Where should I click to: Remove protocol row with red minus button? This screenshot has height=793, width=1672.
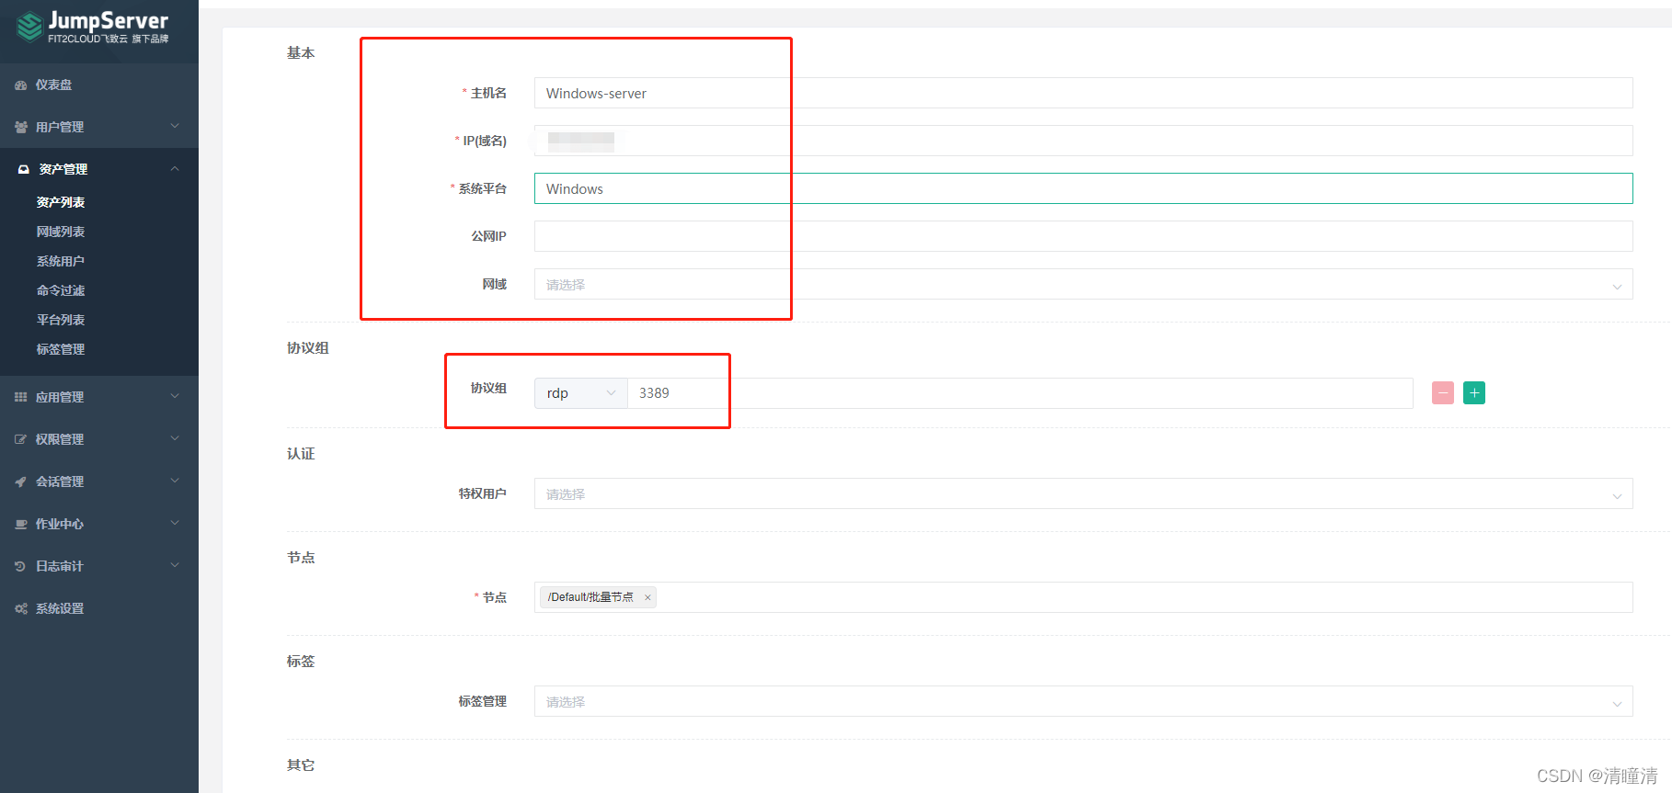(1443, 393)
